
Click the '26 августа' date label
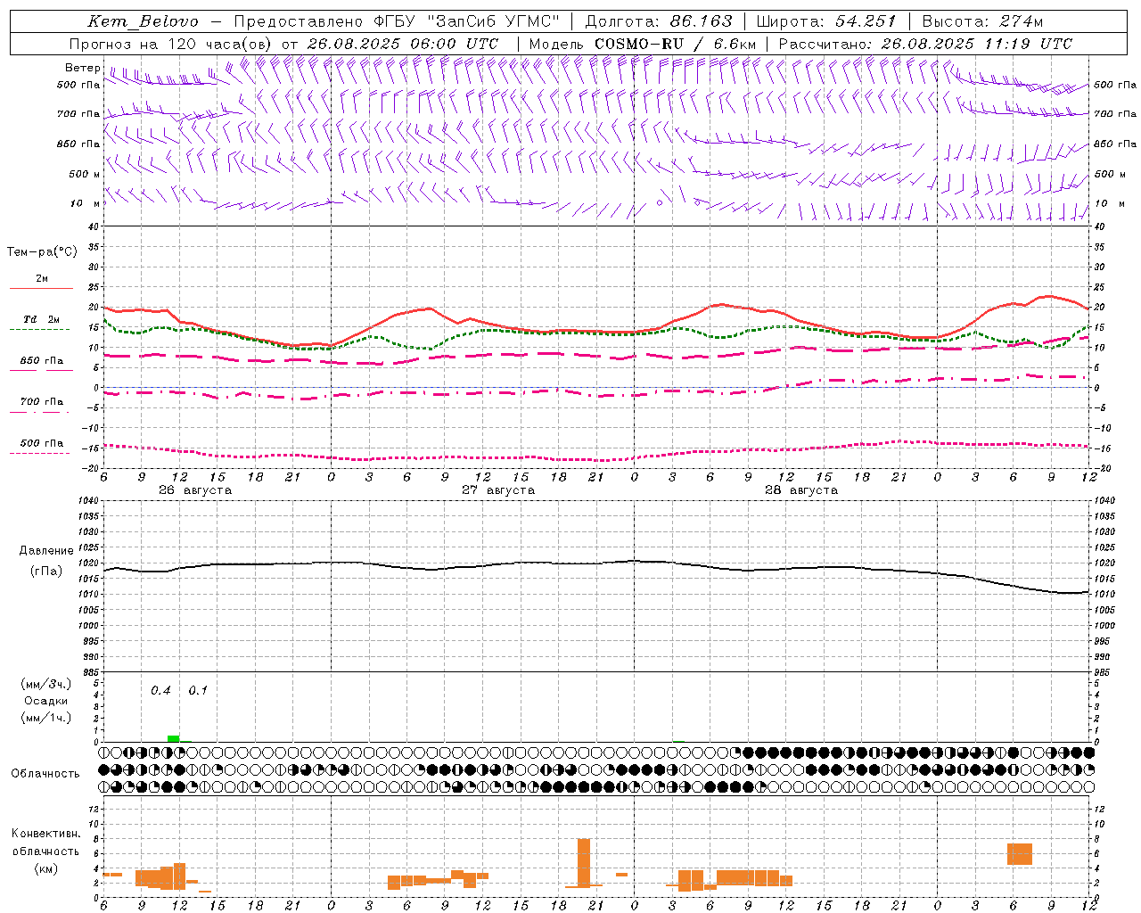[x=195, y=490]
